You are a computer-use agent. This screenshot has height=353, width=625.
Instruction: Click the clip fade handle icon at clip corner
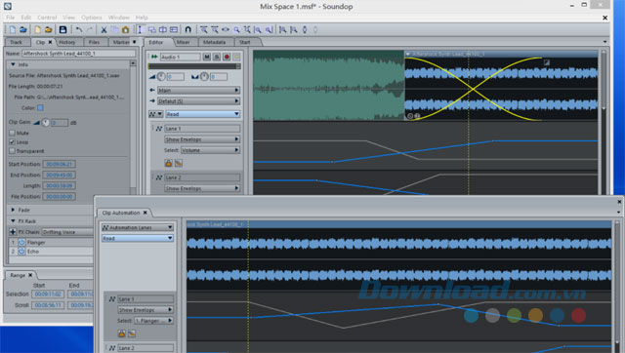click(547, 62)
